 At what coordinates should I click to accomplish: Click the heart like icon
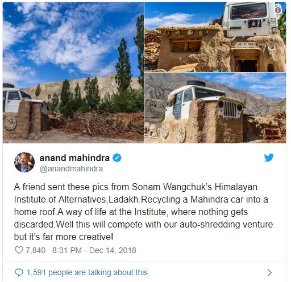click(x=19, y=250)
